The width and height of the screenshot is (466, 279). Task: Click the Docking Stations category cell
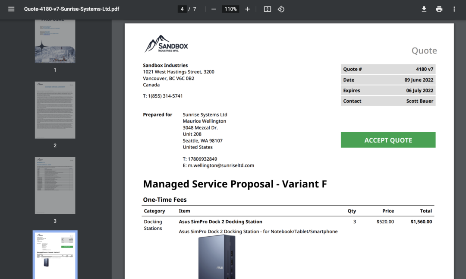153,225
